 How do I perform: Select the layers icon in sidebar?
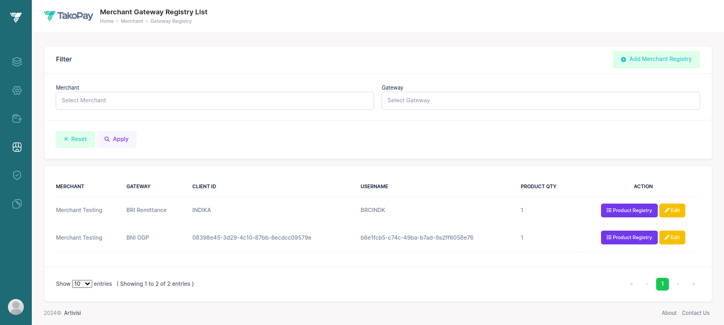click(16, 62)
